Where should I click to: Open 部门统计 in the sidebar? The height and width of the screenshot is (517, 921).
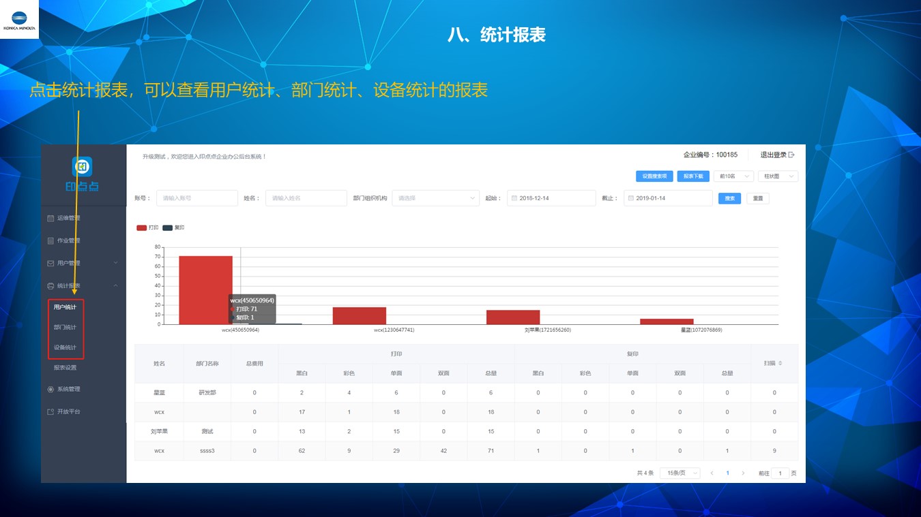point(65,327)
